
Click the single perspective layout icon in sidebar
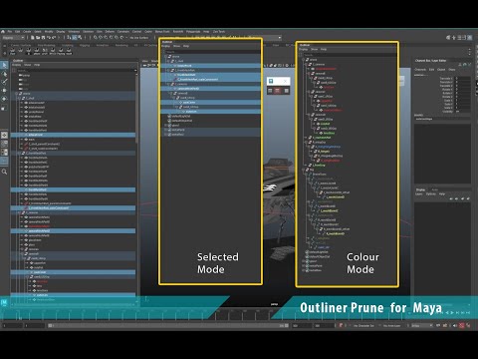pyautogui.click(x=4, y=135)
